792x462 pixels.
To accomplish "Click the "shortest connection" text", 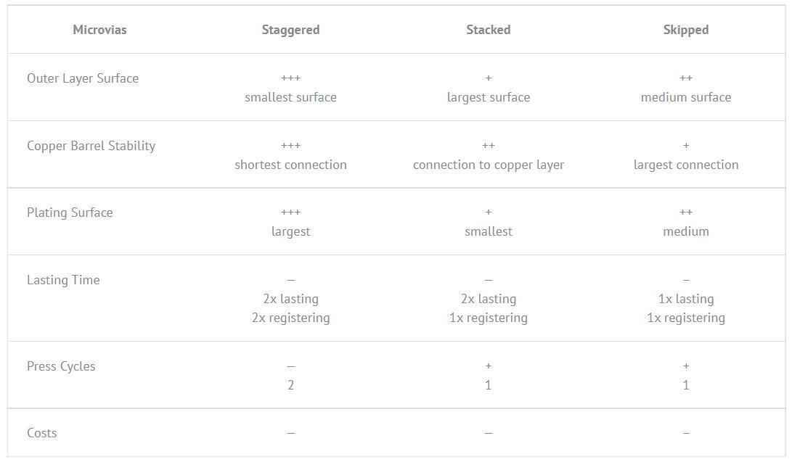I will click(x=290, y=165).
